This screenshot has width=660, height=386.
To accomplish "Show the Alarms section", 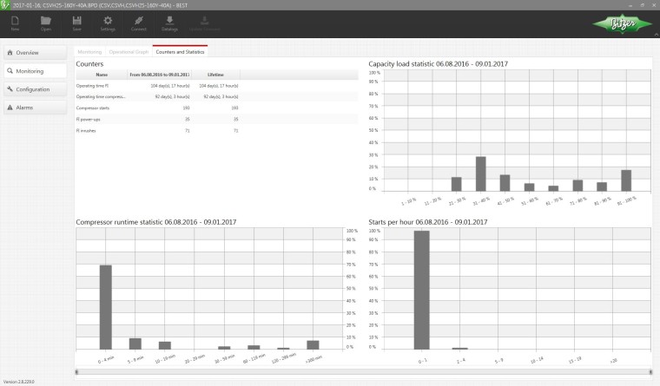I will (x=34, y=108).
